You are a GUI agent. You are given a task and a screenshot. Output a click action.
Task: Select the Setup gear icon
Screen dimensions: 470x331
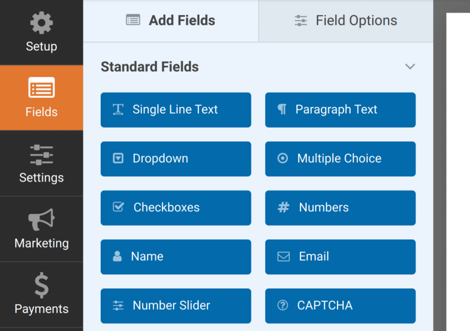click(41, 22)
